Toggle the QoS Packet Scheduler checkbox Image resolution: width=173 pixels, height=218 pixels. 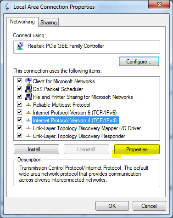pyautogui.click(x=19, y=88)
